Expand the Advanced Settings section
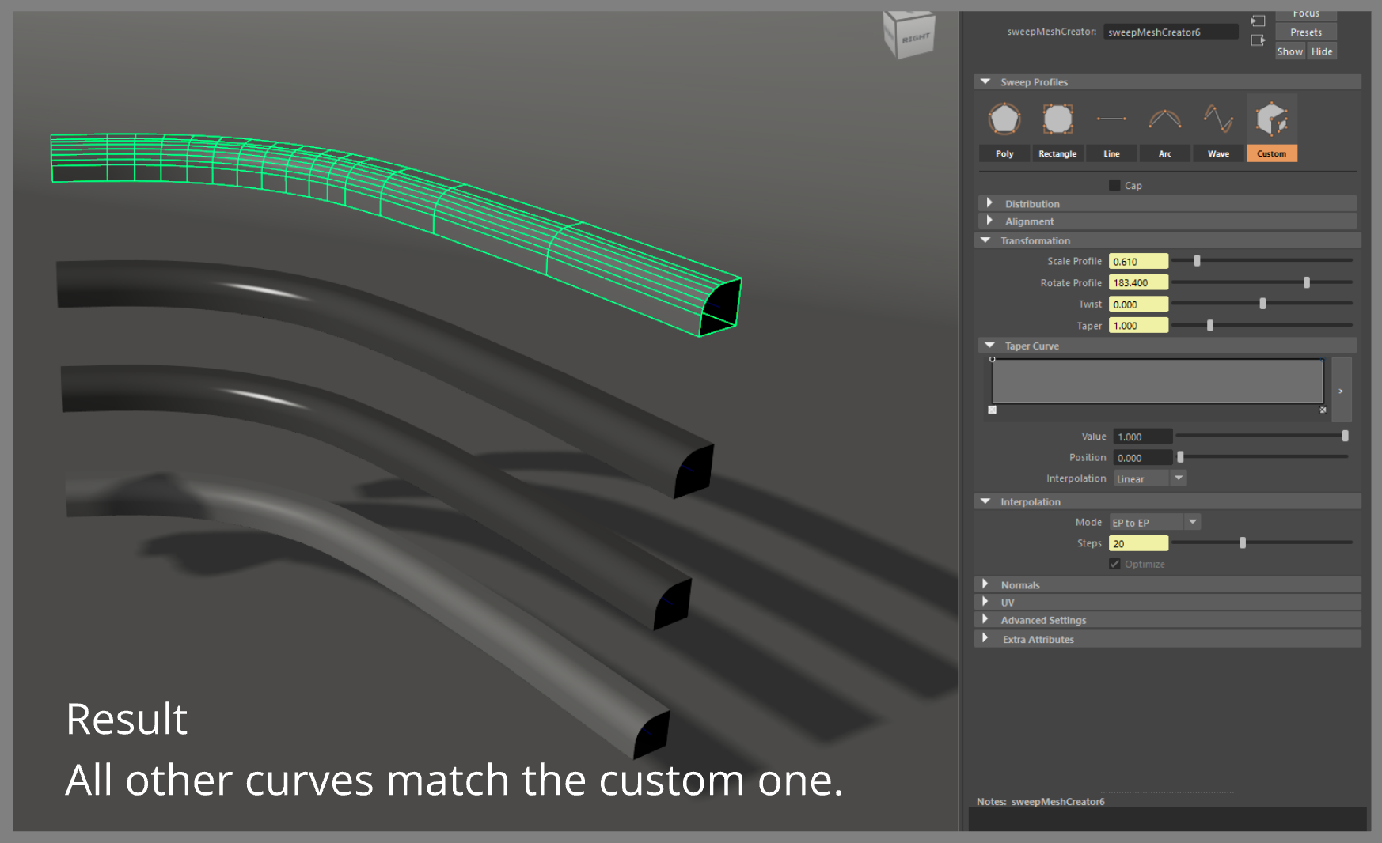The image size is (1382, 843). point(985,620)
